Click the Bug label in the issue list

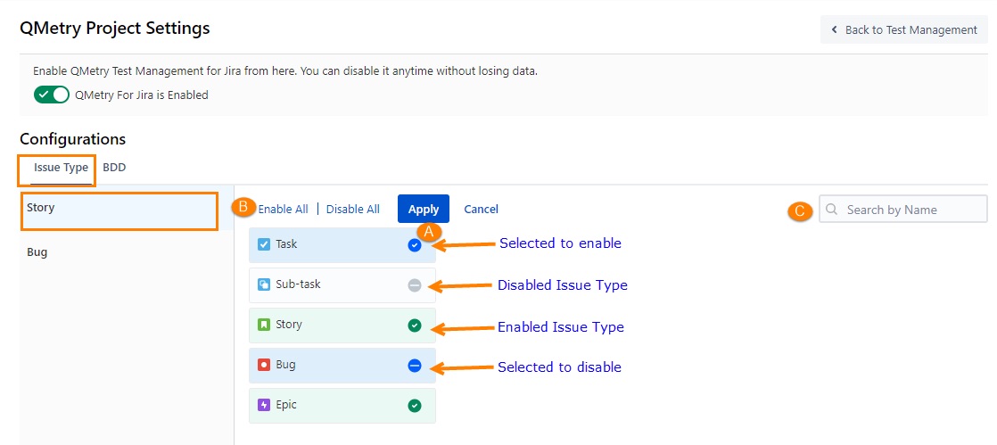pyautogui.click(x=285, y=365)
